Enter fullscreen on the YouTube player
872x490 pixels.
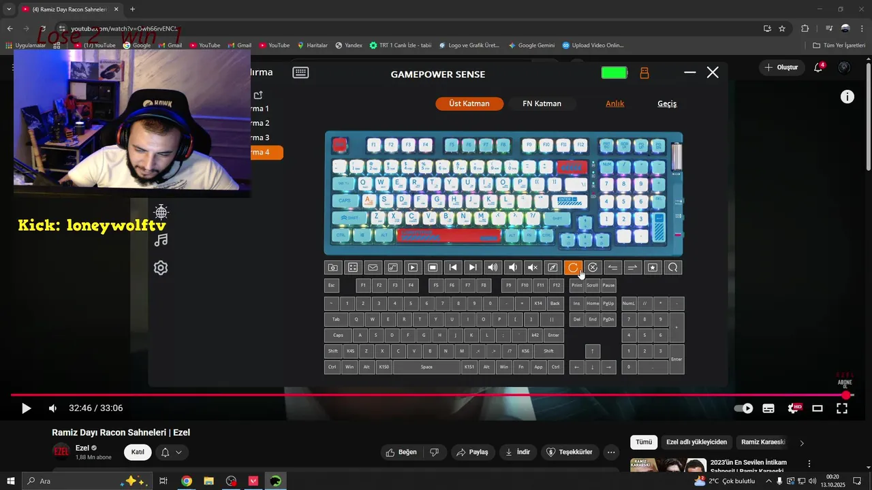[x=842, y=408]
